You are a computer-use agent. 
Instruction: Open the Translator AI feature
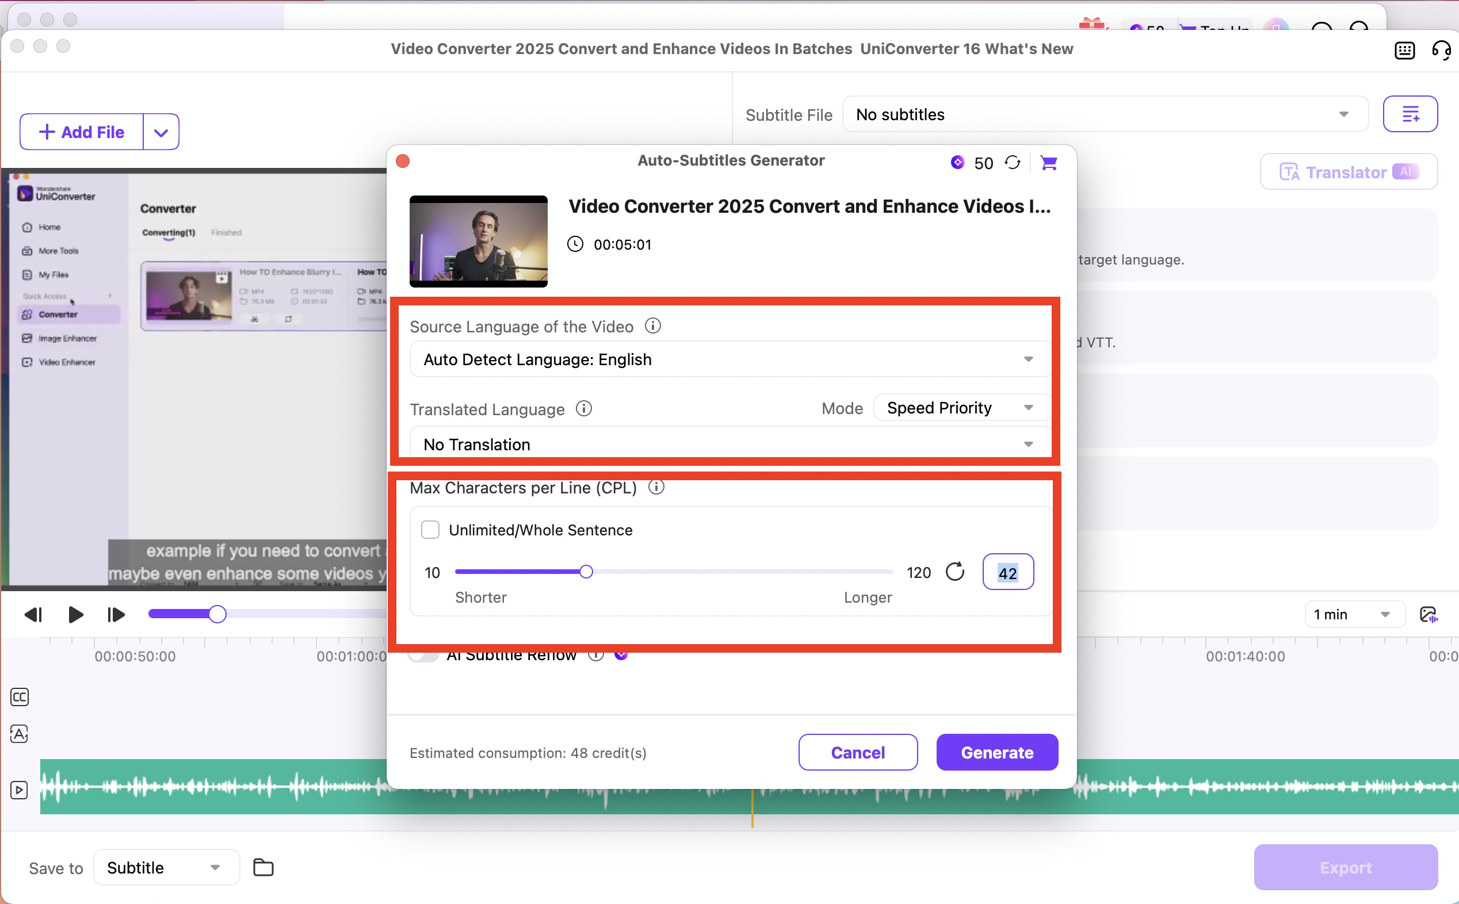[x=1349, y=172]
